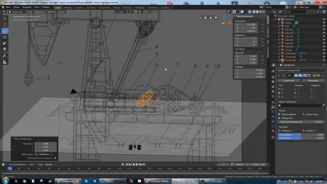Open the File menu

8,7
